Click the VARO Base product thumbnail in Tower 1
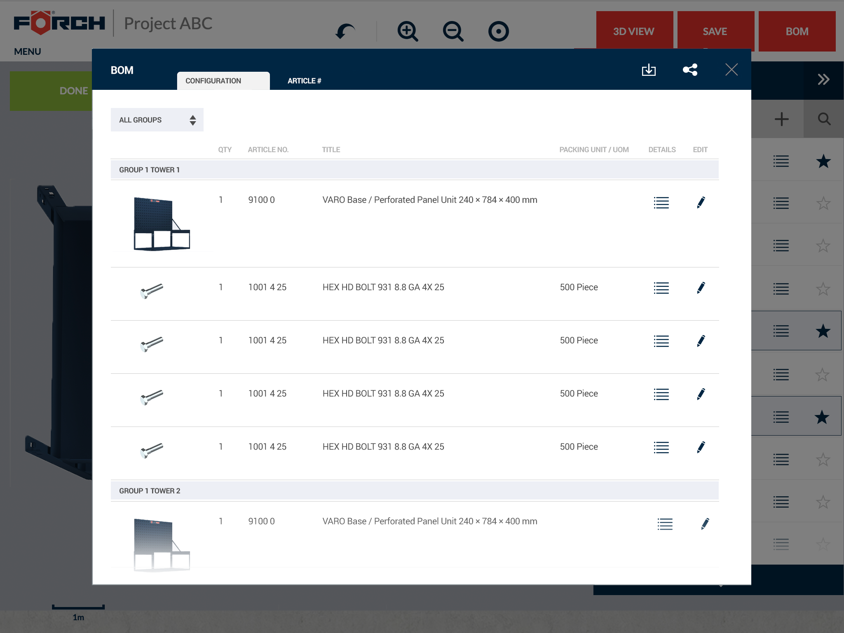844x633 pixels. pos(162,224)
